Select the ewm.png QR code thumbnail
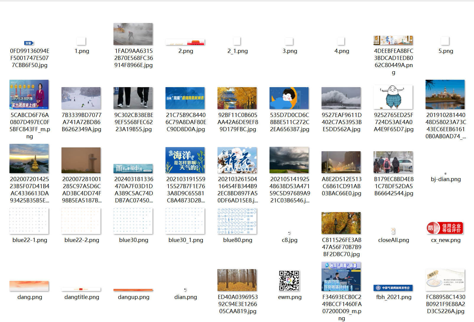The image size is (474, 322). pos(289,281)
